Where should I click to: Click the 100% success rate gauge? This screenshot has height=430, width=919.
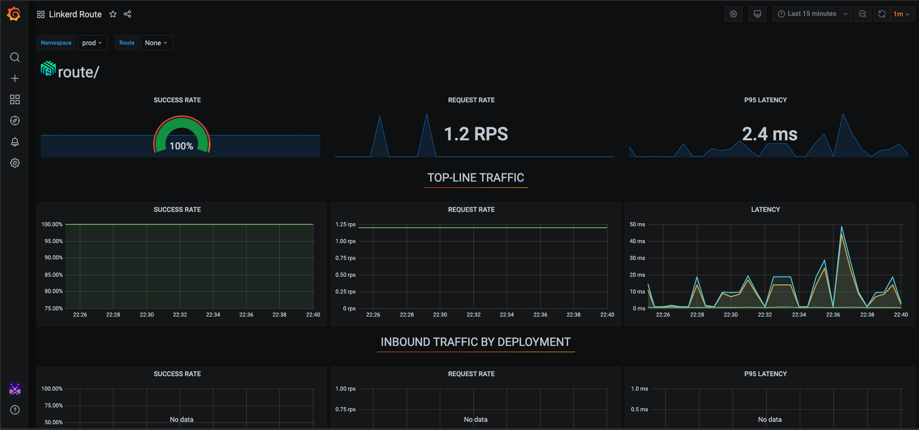pyautogui.click(x=182, y=135)
